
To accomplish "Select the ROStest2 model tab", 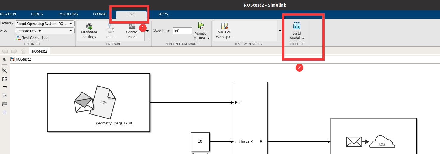I will [39, 51].
